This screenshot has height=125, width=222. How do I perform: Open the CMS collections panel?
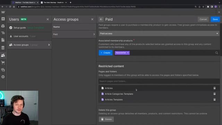(x=3, y=48)
